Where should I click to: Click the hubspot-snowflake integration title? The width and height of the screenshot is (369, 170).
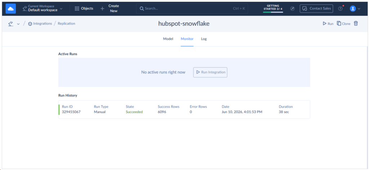(x=184, y=23)
